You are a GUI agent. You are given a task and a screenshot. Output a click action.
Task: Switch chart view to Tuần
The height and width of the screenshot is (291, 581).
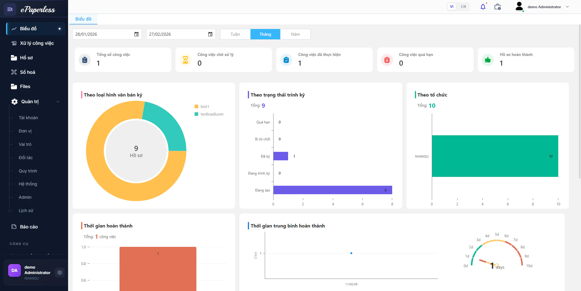coord(235,34)
